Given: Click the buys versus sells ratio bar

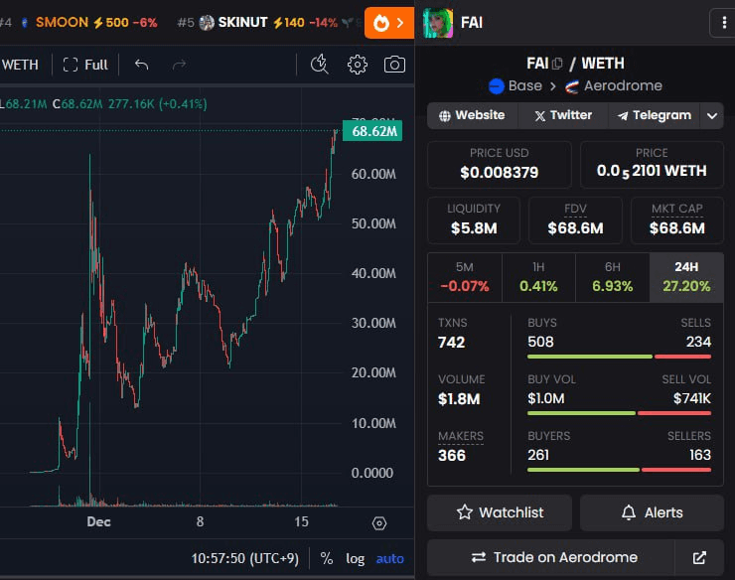Looking at the screenshot, I should [x=619, y=357].
